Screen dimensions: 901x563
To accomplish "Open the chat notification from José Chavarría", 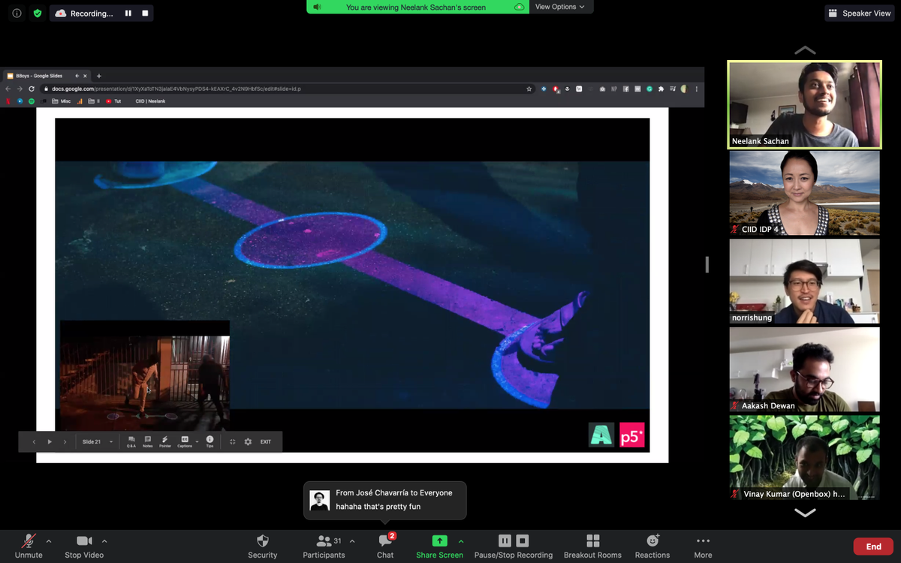I will click(385, 500).
